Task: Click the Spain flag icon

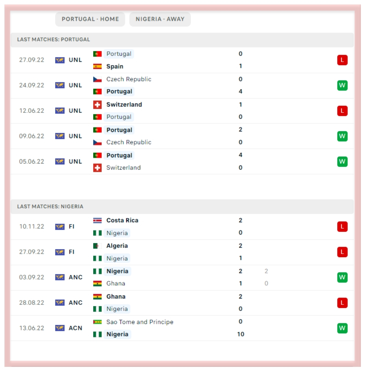Action: point(97,67)
